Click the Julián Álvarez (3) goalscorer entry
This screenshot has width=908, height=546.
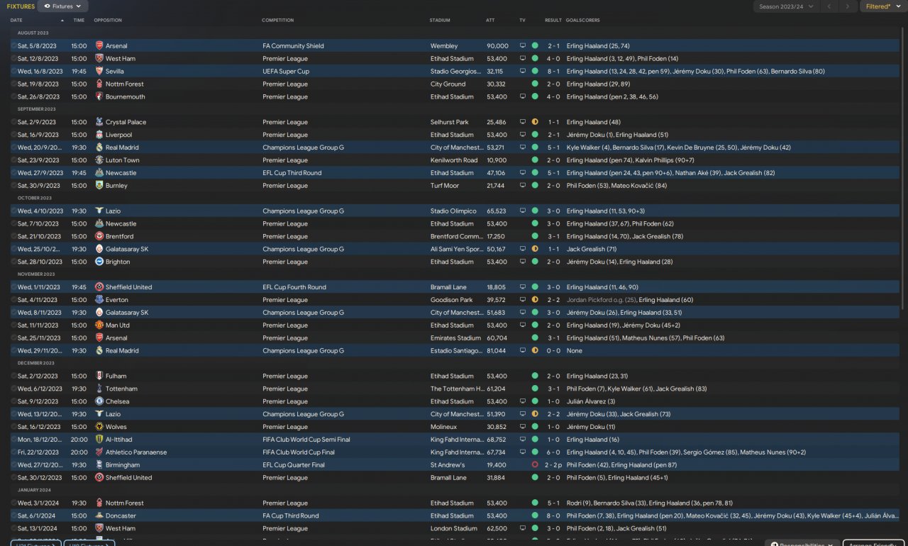point(591,401)
